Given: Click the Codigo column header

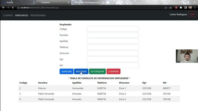Looking at the screenshot, I should click(23, 83).
